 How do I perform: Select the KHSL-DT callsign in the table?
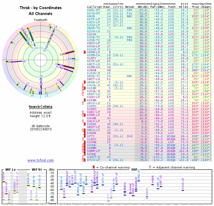click(94, 10)
